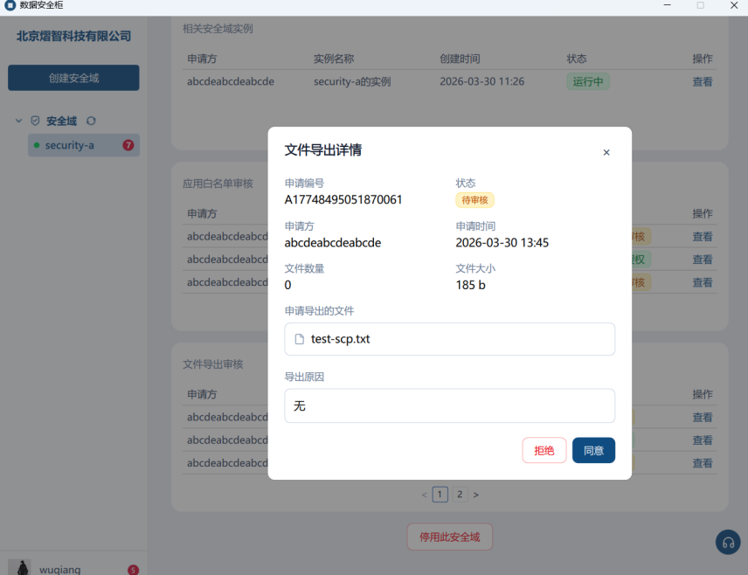Click 2026-03-30 11:26 creation time cell
This screenshot has height=575, width=748.
click(481, 81)
